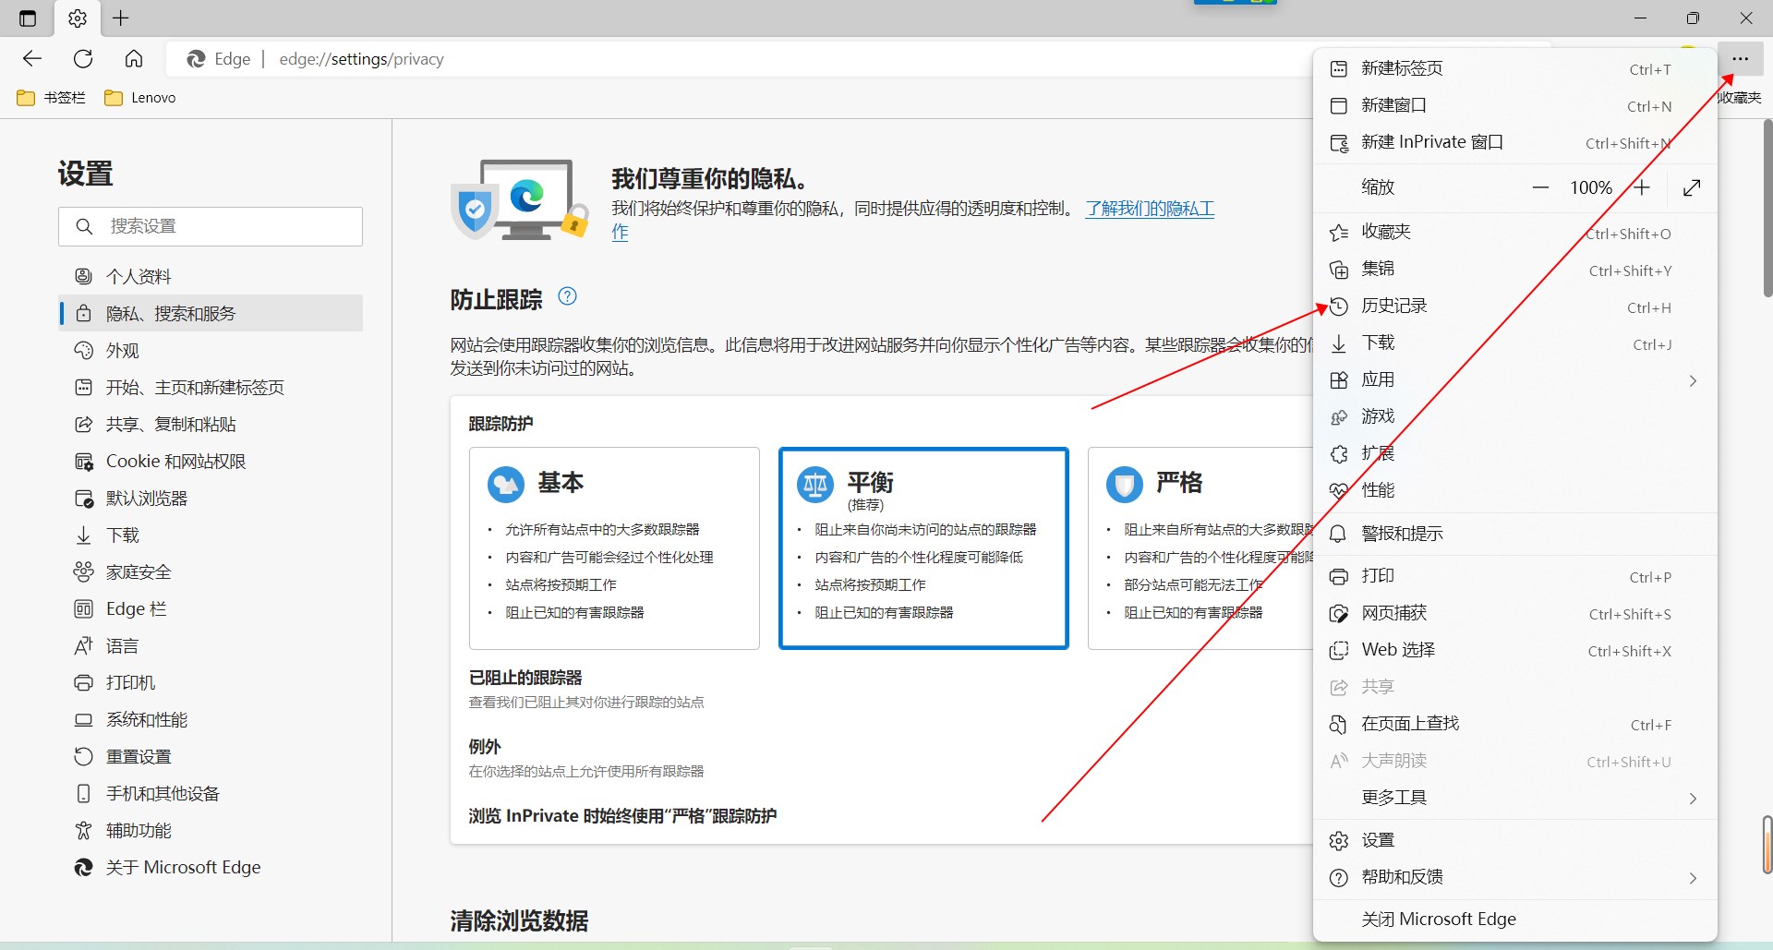The image size is (1773, 950).
Task: Choose 在页面上查找 find entry
Action: pyautogui.click(x=1514, y=724)
